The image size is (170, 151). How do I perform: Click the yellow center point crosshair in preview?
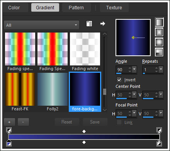[133, 38]
